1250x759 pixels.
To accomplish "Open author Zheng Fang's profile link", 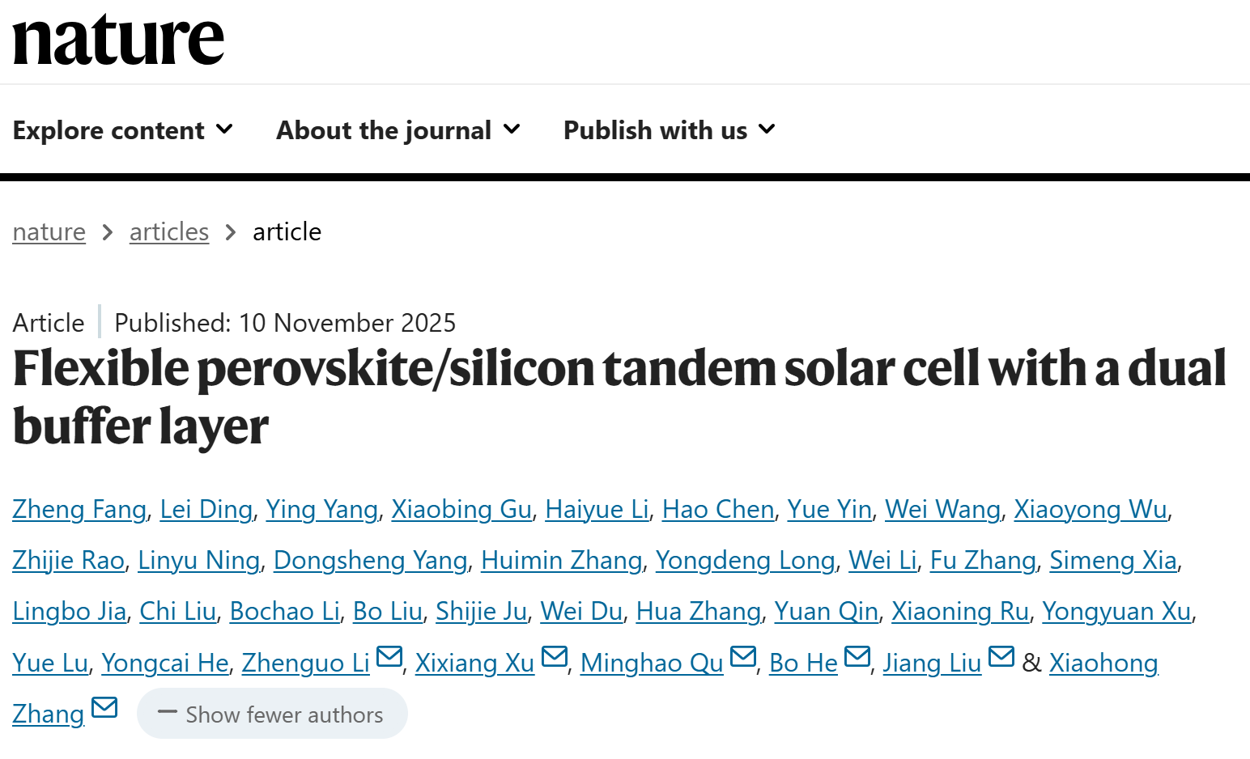I will (x=79, y=510).
